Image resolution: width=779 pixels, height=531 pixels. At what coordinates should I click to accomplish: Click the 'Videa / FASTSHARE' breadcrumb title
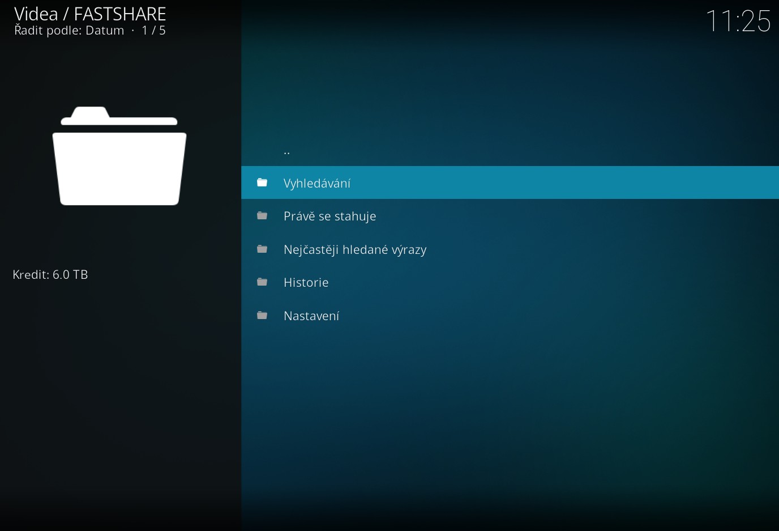point(90,14)
